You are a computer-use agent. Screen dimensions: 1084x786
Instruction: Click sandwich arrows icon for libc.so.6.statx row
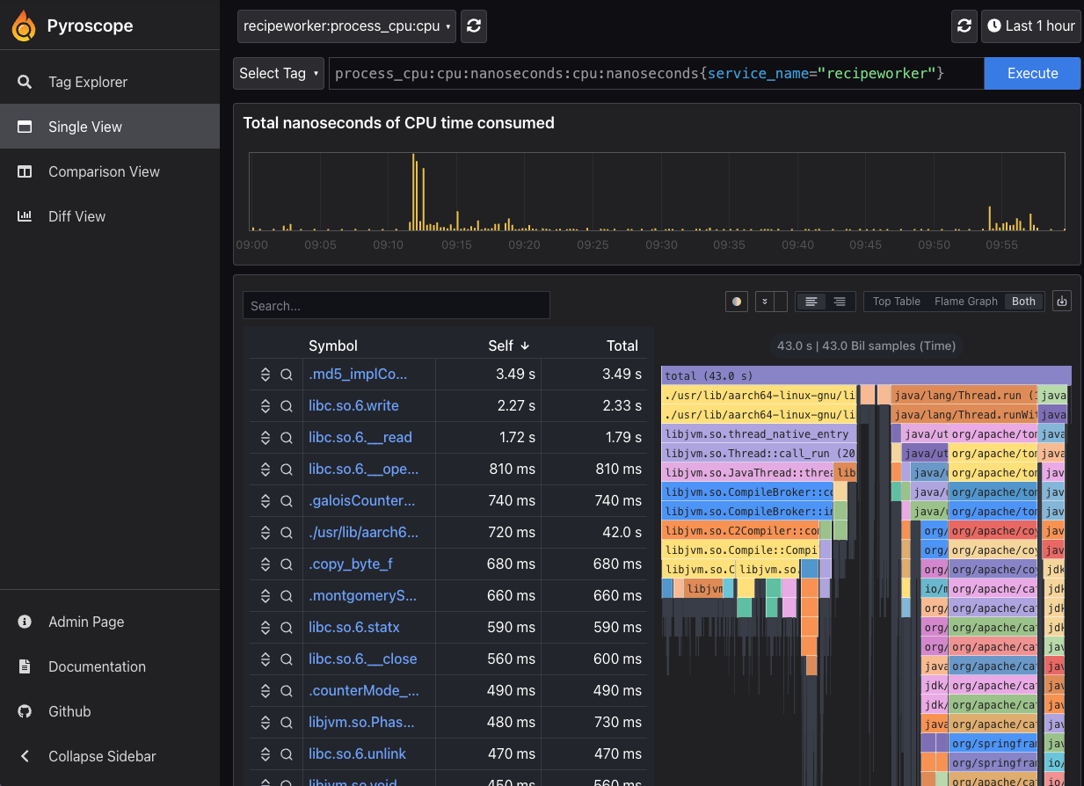266,628
